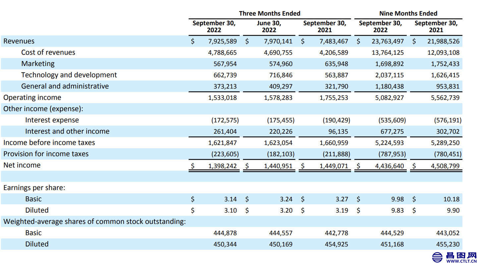
Task: Select Operating income value 1,755,253
Action: pyautogui.click(x=334, y=98)
